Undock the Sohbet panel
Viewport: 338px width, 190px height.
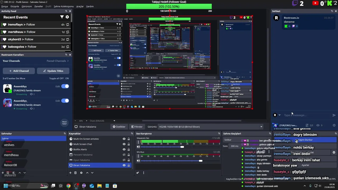coord(332,11)
